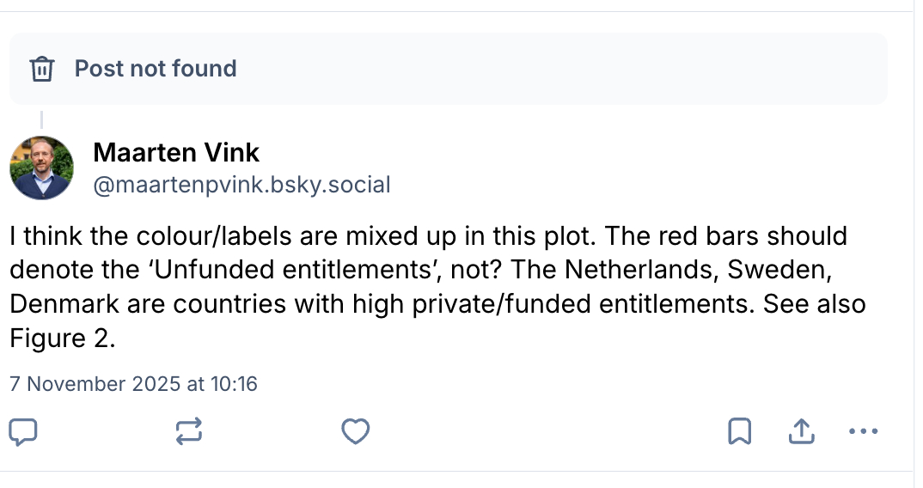Open the share icon for this post

pyautogui.click(x=801, y=431)
